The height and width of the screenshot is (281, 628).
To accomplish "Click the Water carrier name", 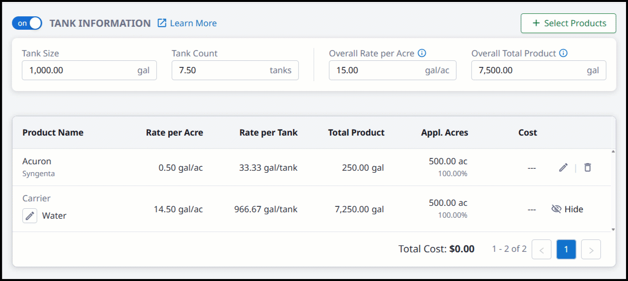I will pyautogui.click(x=54, y=216).
